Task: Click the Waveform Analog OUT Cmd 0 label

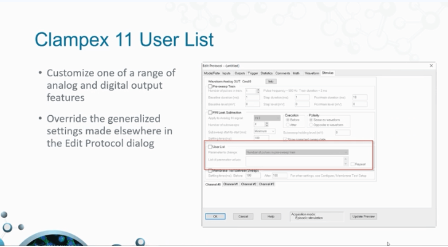Action: [x=230, y=81]
